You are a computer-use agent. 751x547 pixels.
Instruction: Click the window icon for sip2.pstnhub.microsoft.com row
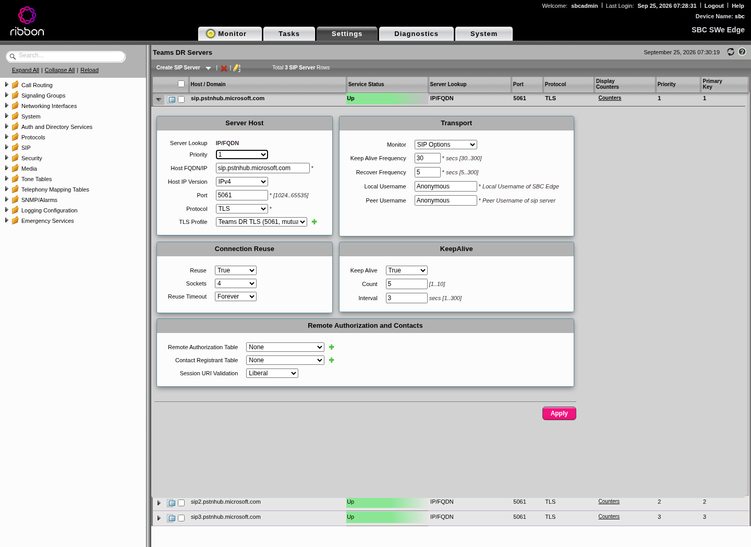pyautogui.click(x=171, y=503)
